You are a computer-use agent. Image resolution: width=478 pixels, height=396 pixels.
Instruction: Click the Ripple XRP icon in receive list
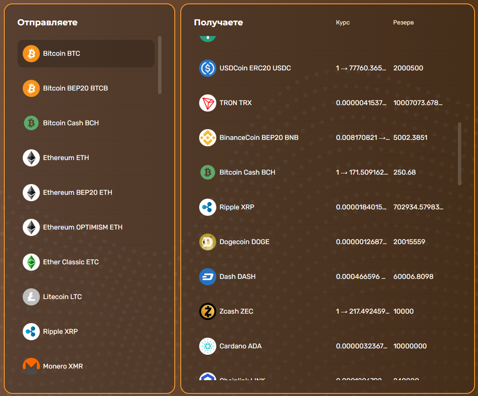tap(208, 207)
